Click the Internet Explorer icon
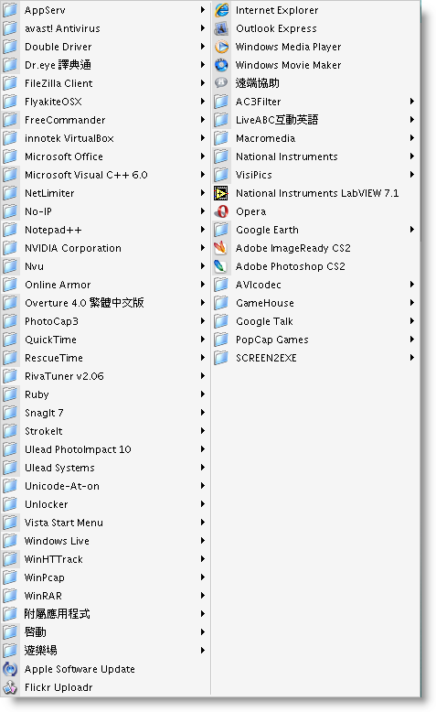The image size is (436, 712). click(221, 10)
